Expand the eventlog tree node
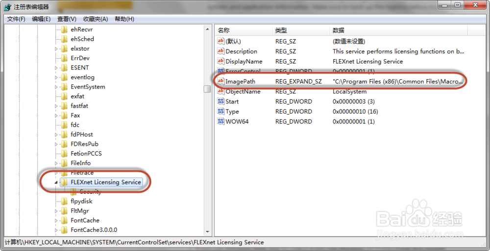Image resolution: width=490 pixels, height=251 pixels. (x=56, y=77)
